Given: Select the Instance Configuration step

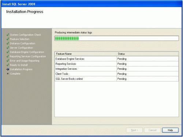Looking at the screenshot, I should (23, 43).
